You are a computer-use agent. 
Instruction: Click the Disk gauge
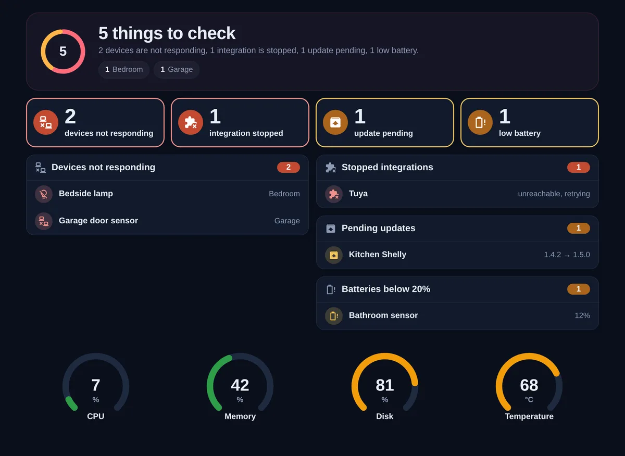(385, 386)
